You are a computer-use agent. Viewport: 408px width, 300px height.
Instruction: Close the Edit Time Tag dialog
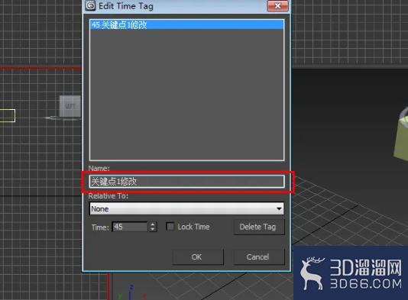tap(278, 5)
